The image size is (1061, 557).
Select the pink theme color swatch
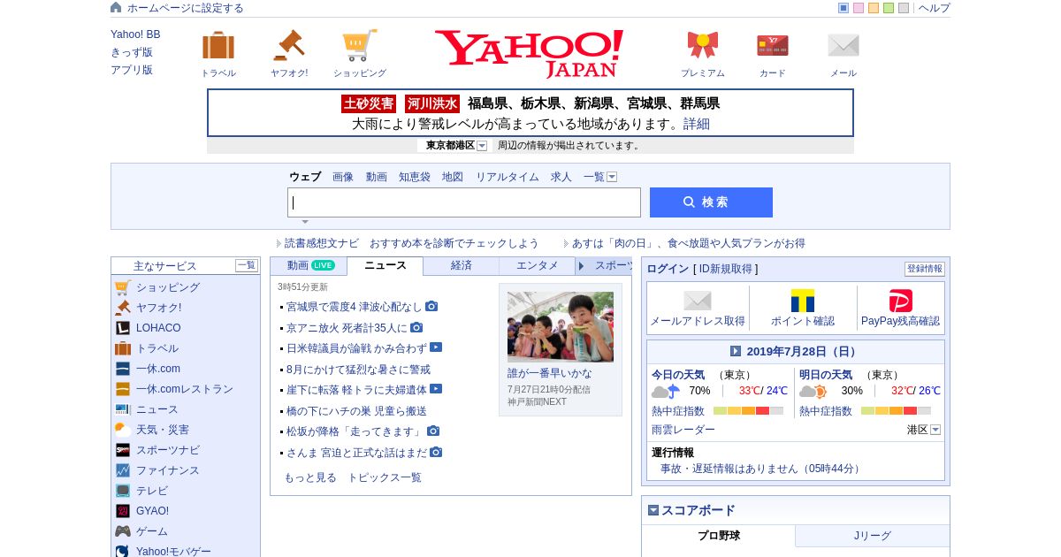[x=859, y=8]
